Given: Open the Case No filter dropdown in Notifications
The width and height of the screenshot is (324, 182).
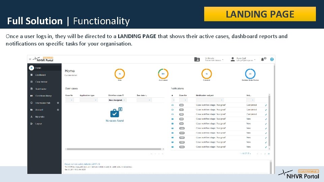Looking at the screenshot, I should point(183,100).
